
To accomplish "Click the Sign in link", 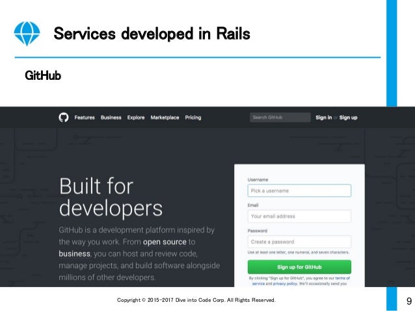I will [323, 118].
